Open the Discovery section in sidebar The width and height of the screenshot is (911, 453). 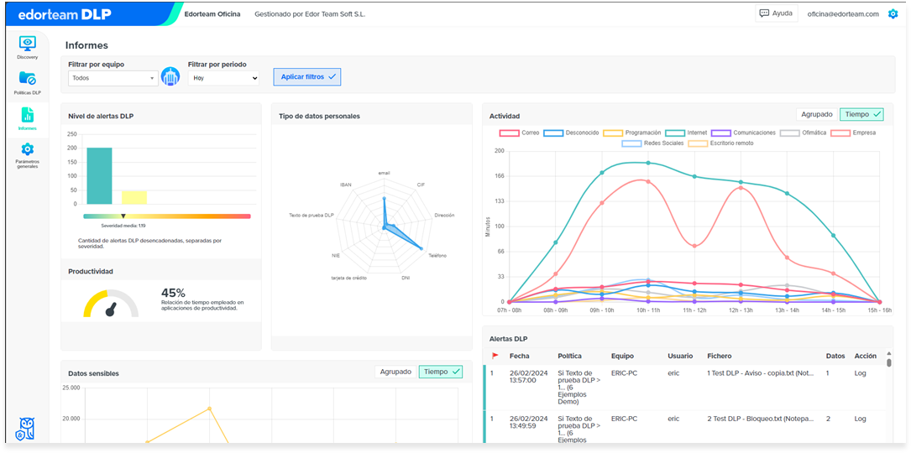tap(28, 48)
